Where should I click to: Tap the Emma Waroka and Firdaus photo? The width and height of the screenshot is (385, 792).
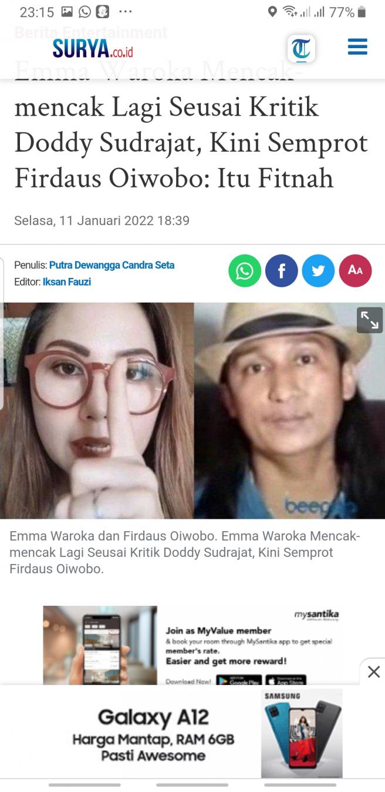192,411
